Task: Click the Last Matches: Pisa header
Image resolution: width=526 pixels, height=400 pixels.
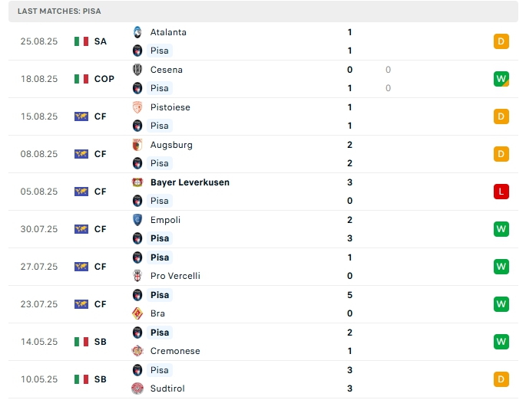Action: [x=59, y=11]
